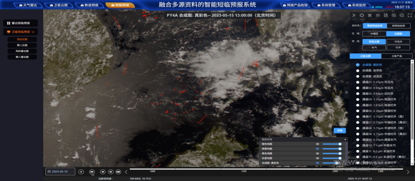The height and width of the screenshot is (181, 415).
Task: Open the 天气雷达 top tab
Action: click(28, 5)
